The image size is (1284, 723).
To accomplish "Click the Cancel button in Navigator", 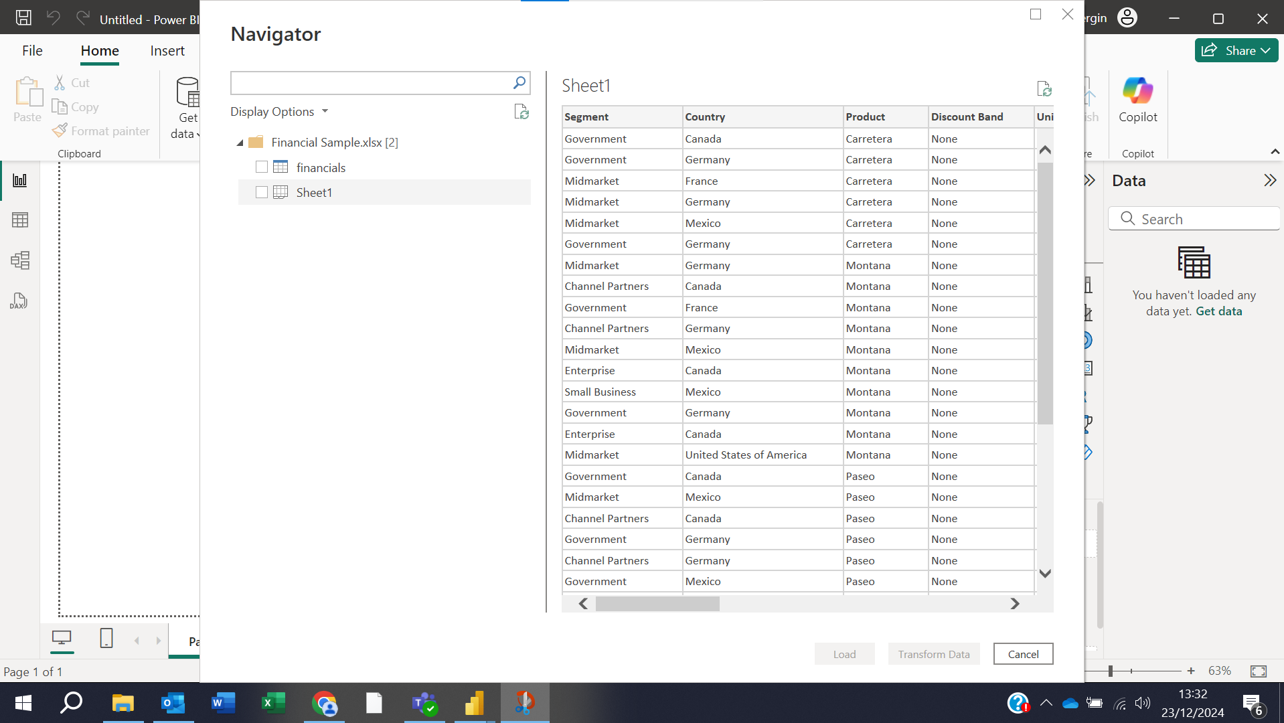I will [x=1023, y=654].
